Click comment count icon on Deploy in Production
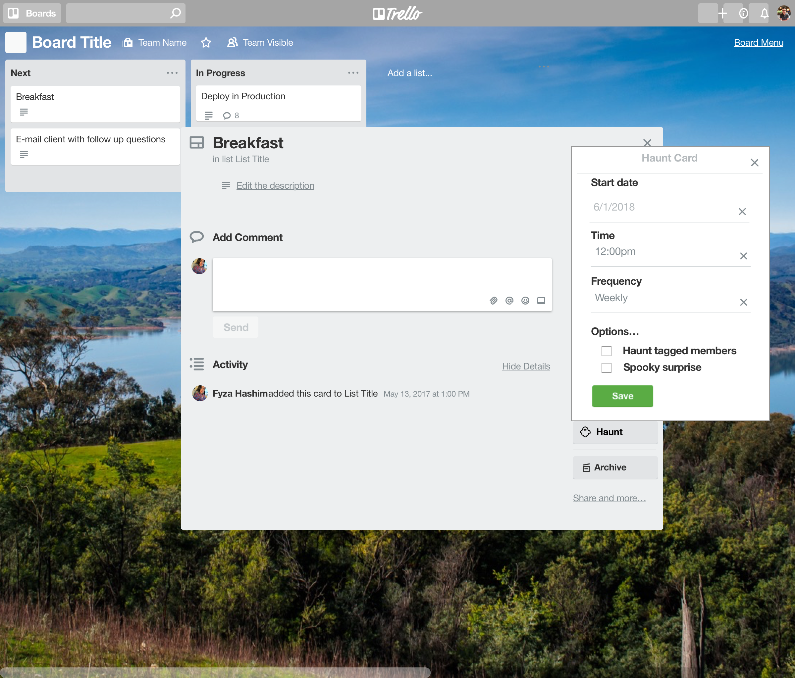The image size is (795, 678). tap(227, 116)
